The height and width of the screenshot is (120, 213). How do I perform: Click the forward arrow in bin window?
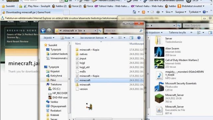pos(49,31)
